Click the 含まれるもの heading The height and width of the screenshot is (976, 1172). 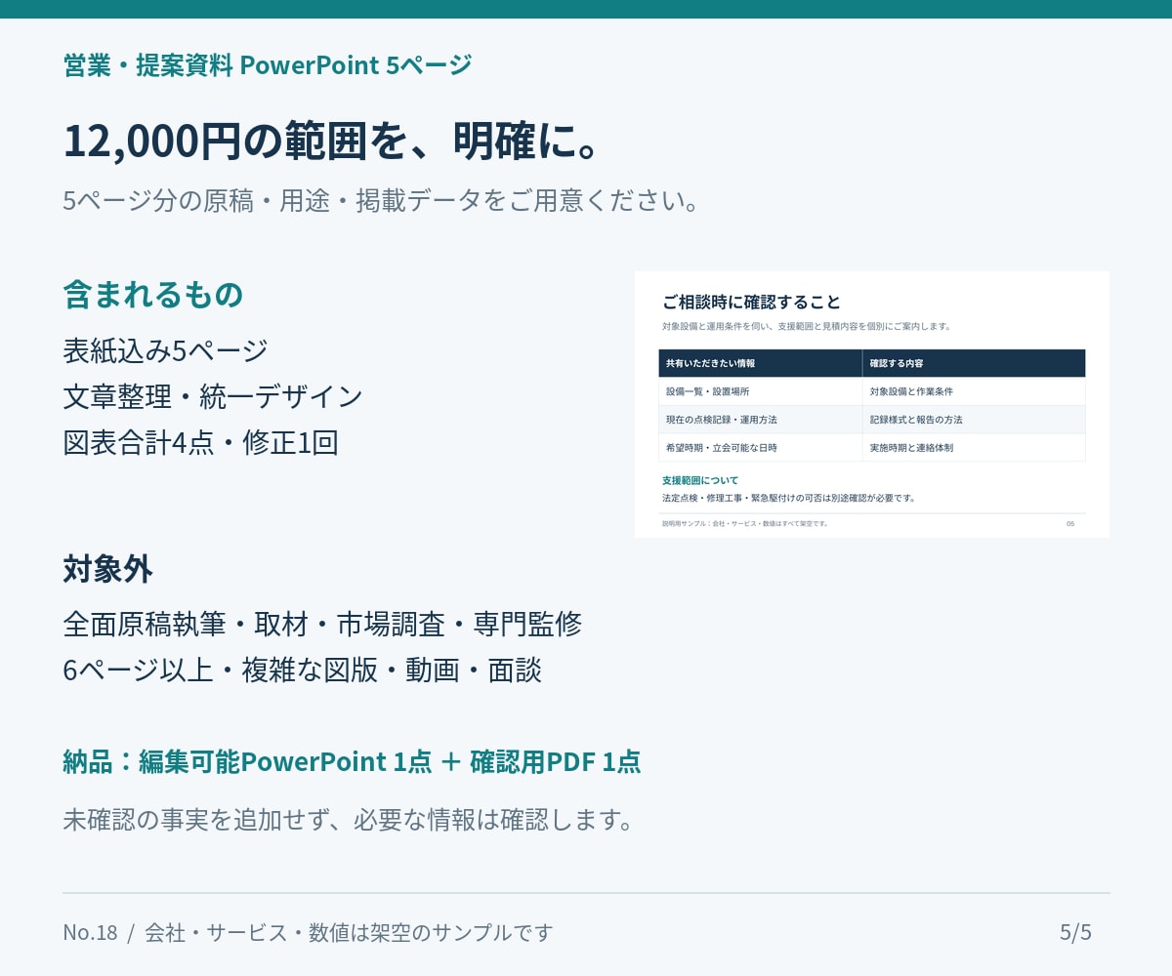(153, 294)
